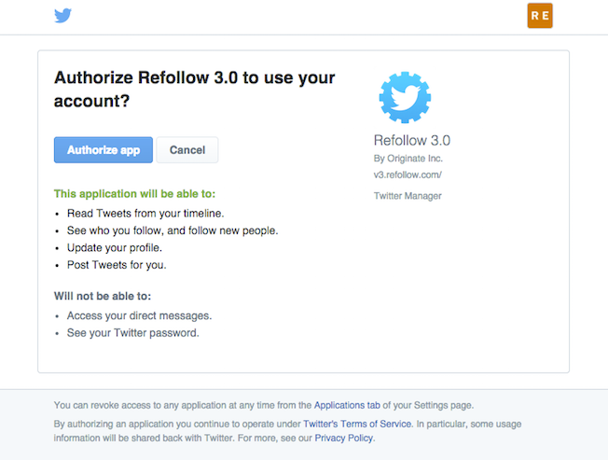Click the 'Read Tweets from your timeline' item
608x460 pixels.
pos(145,214)
